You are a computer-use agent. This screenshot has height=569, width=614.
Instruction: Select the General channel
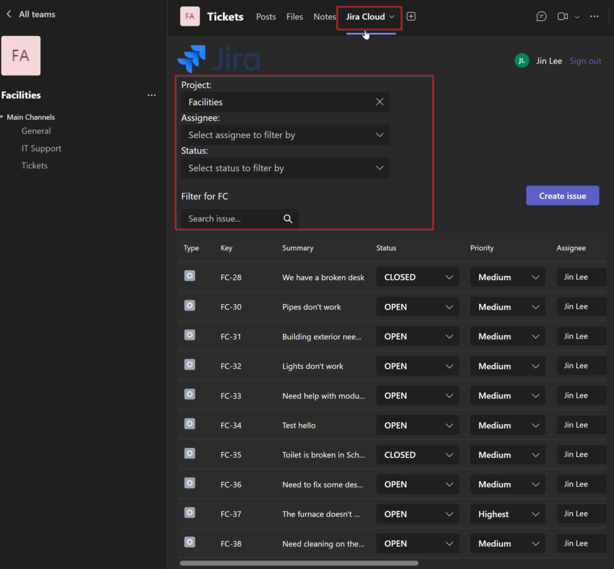36,131
